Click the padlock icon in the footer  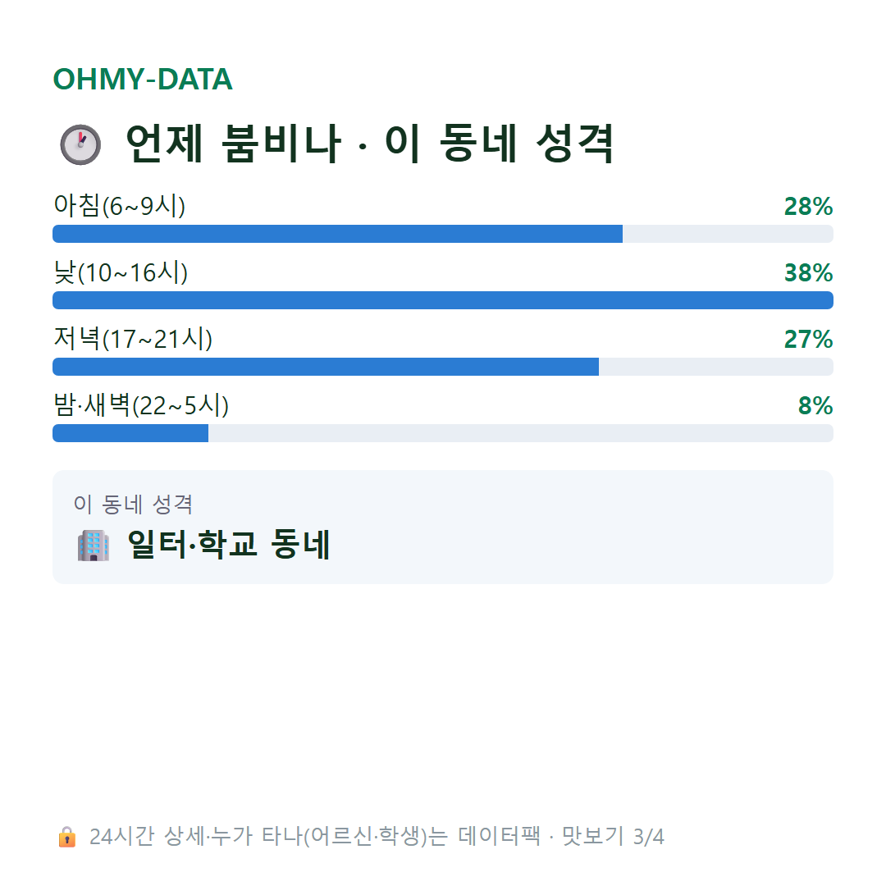[66, 837]
